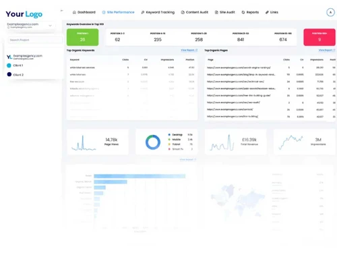Click the Position 21-50 count 841
Viewport: 337px width, 253px height.
(241, 40)
